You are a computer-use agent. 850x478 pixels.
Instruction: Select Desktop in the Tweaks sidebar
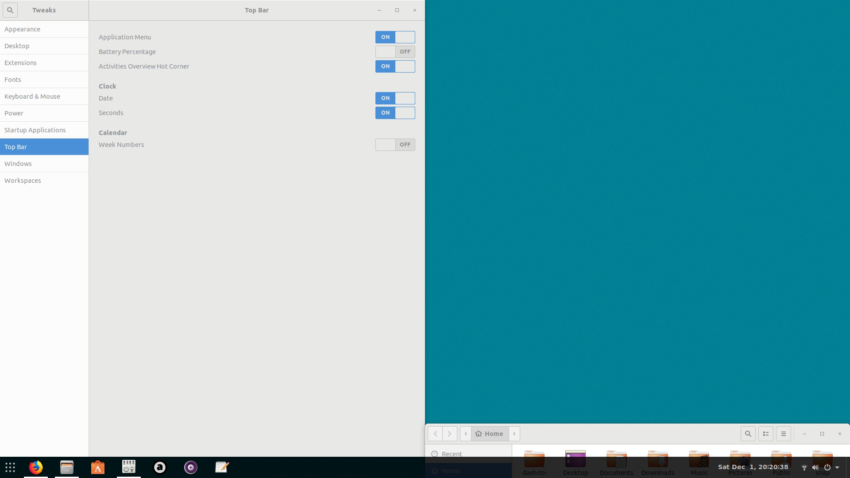tap(44, 46)
